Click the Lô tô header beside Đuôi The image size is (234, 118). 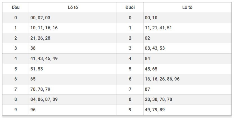(187, 8)
